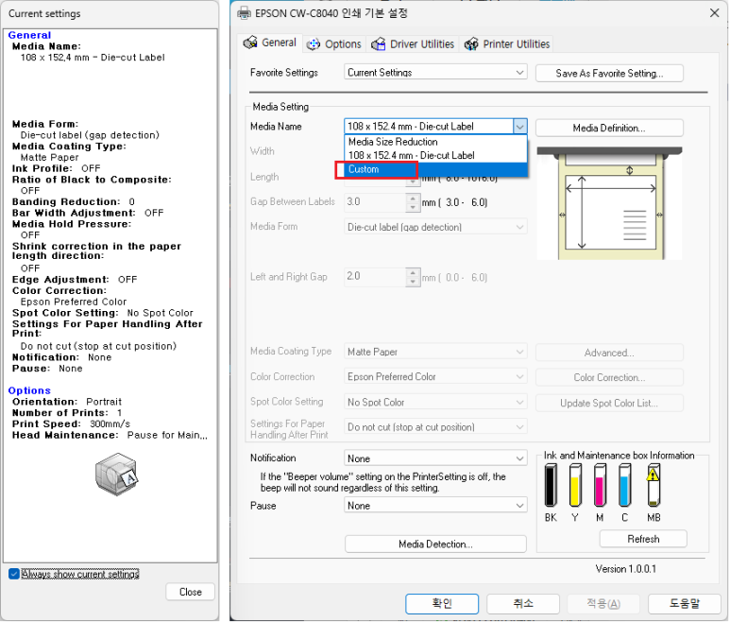
Task: Click the General heading in Current settings
Action: click(30, 35)
